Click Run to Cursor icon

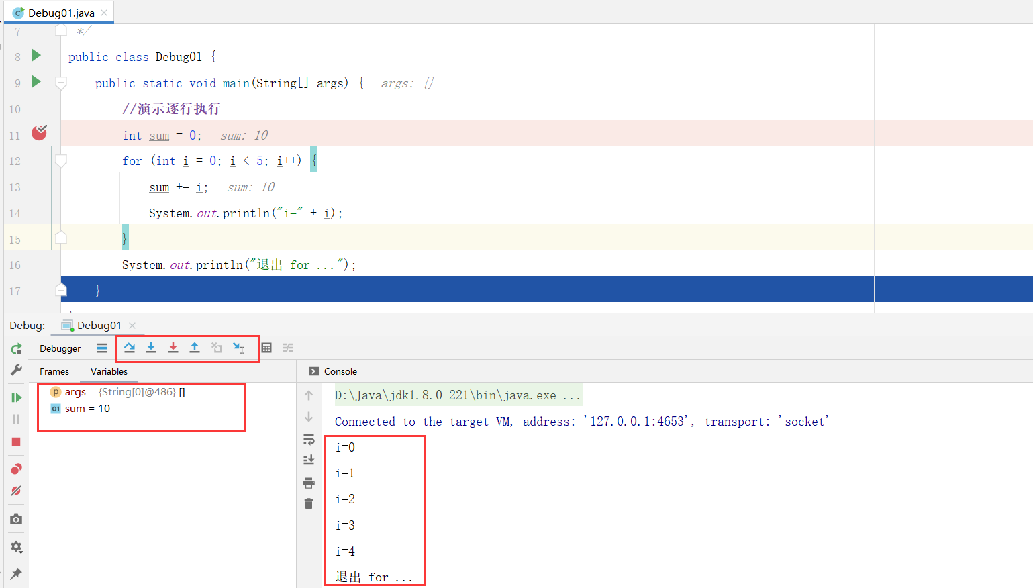click(238, 348)
